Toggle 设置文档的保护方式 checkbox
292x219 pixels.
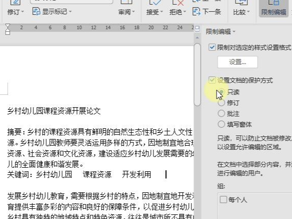click(x=212, y=80)
